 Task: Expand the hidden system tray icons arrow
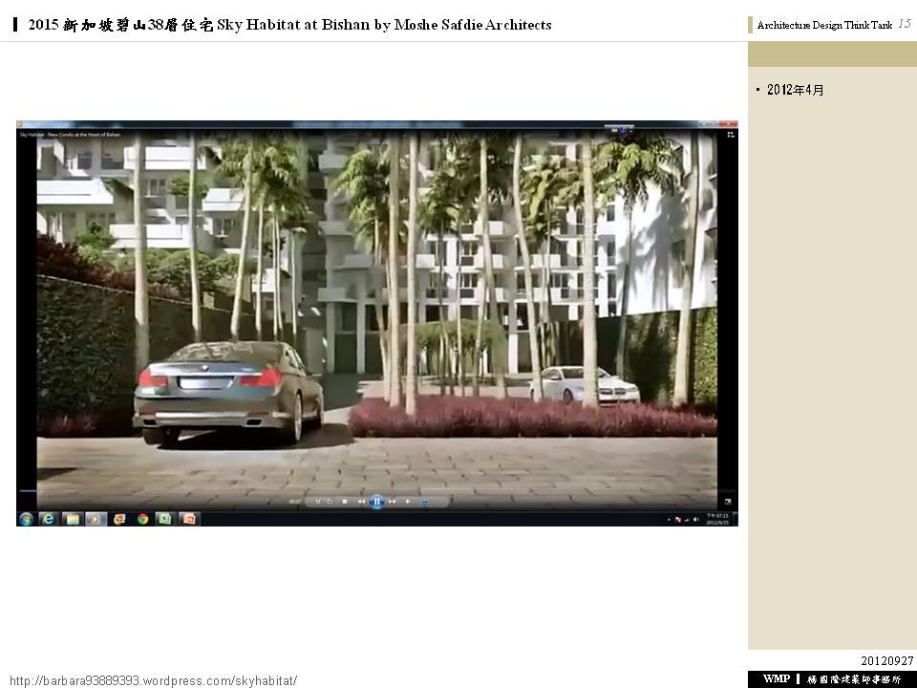click(668, 520)
